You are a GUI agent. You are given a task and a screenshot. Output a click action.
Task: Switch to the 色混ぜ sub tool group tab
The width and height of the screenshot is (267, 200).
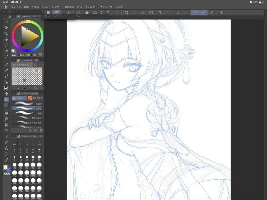click(x=19, y=98)
